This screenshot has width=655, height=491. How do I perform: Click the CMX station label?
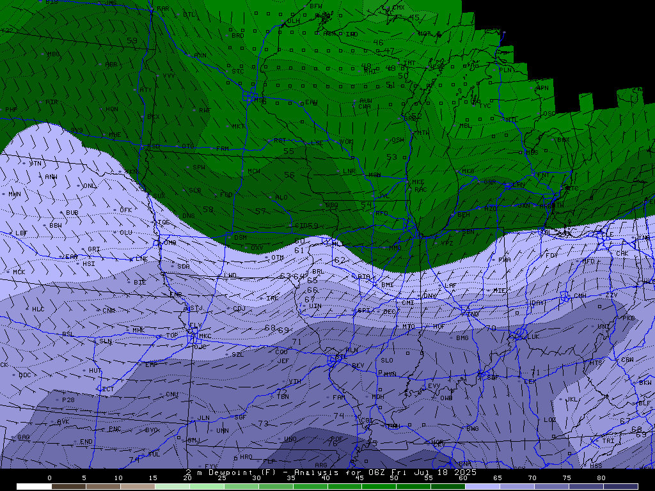tap(399, 8)
